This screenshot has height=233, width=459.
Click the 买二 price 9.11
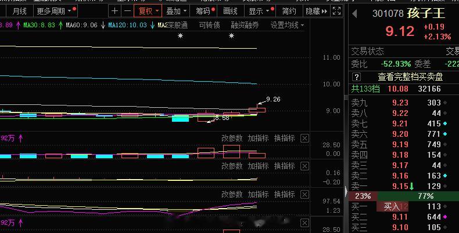pyautogui.click(x=400, y=217)
